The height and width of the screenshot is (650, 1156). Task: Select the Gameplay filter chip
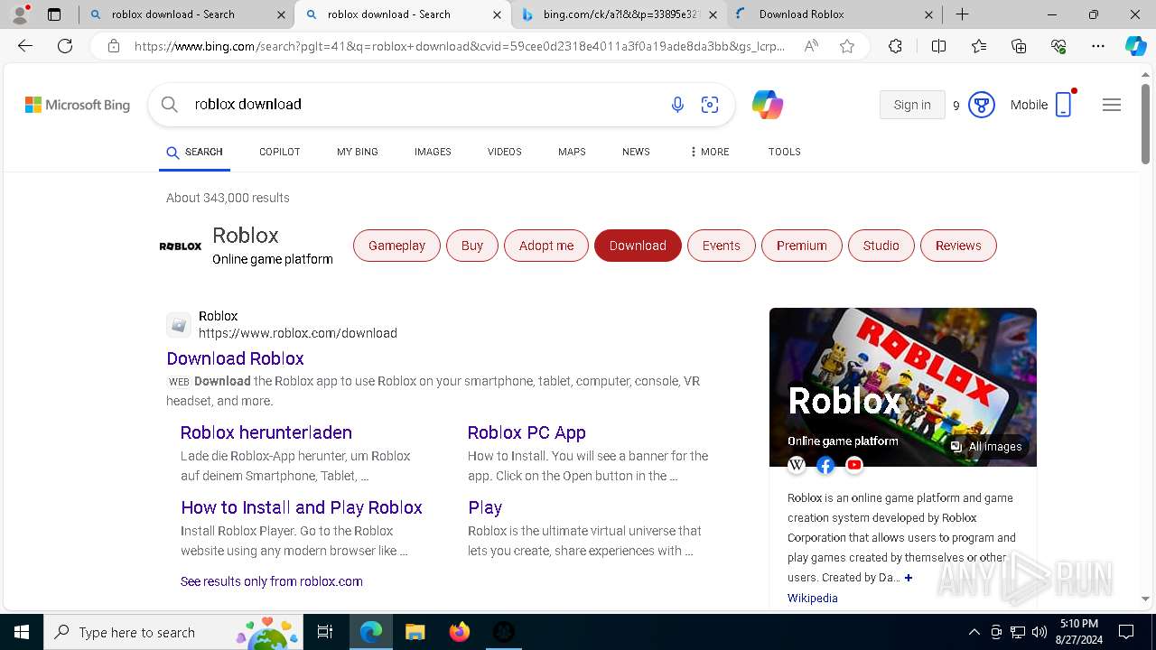point(396,246)
